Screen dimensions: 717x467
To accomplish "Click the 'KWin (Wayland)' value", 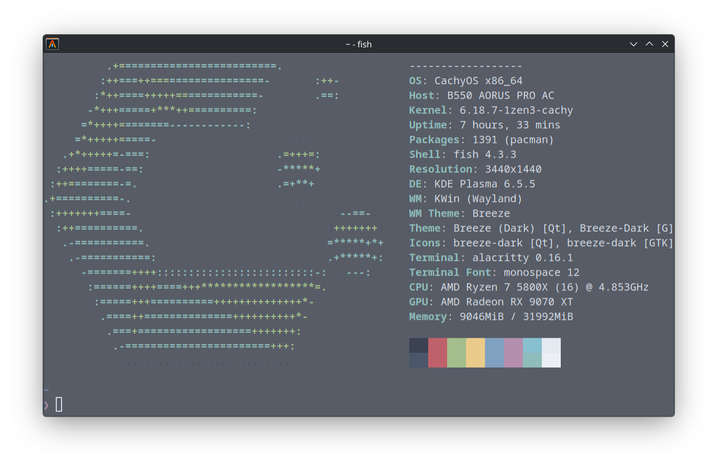I will point(479,199).
